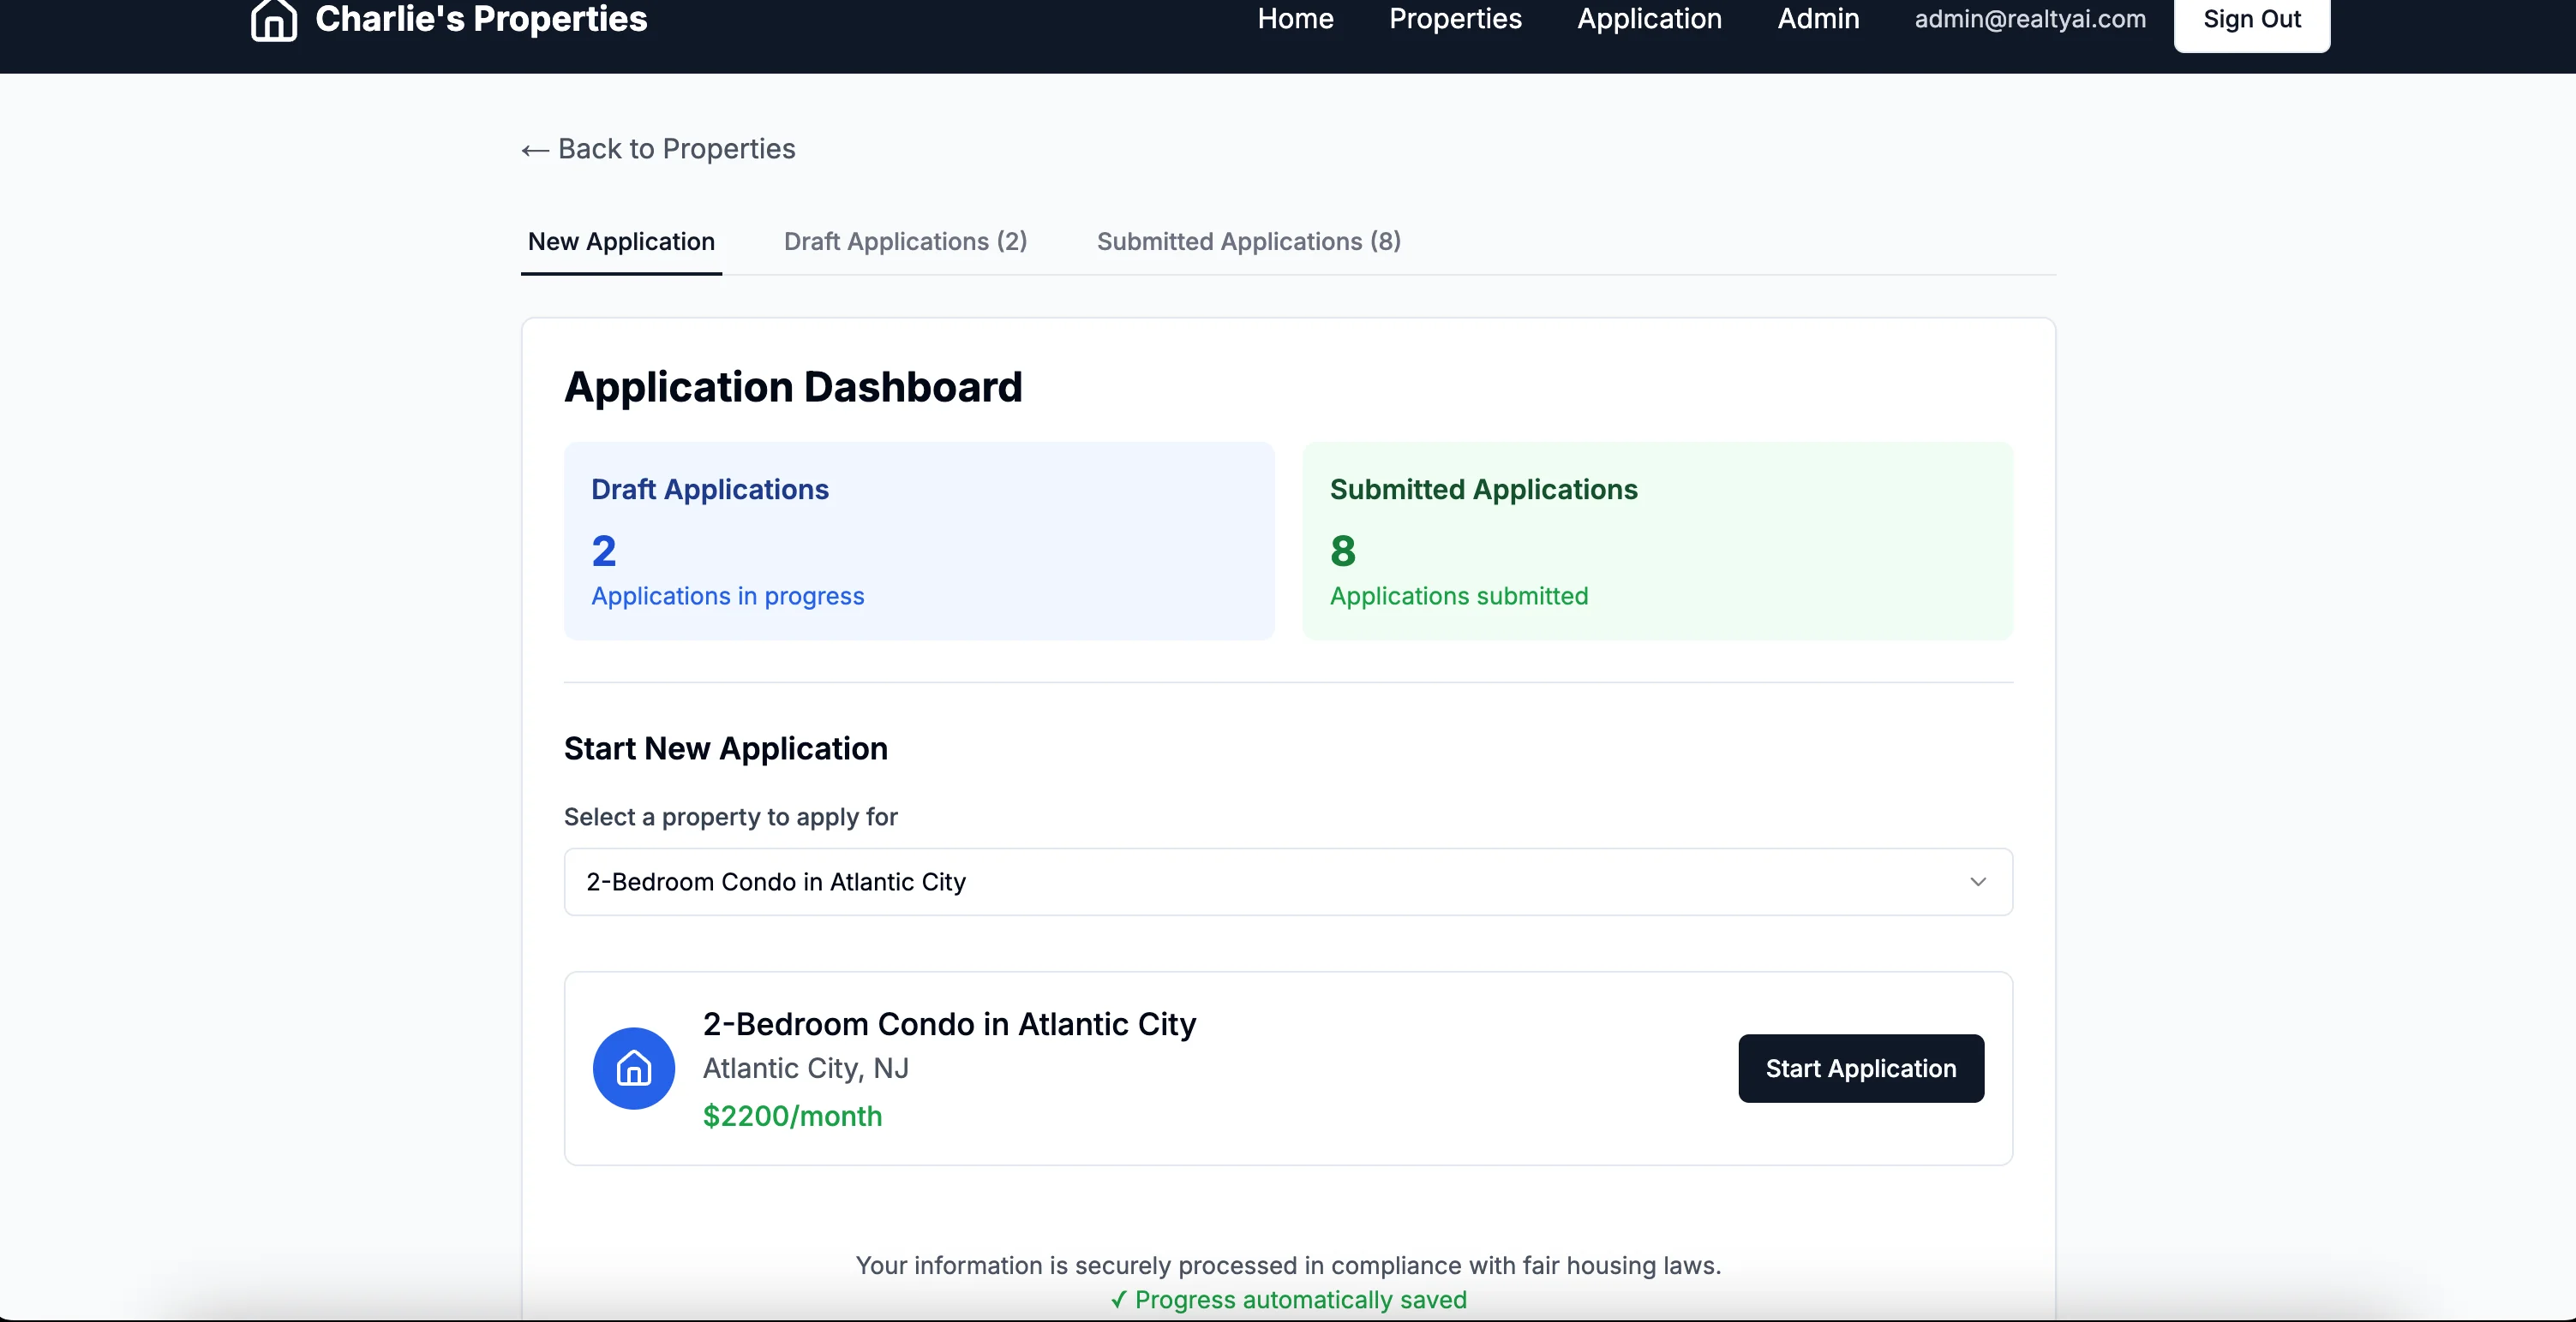This screenshot has width=2576, height=1322.
Task: Click 'Select a property to apply for' label
Action: [x=730, y=818]
